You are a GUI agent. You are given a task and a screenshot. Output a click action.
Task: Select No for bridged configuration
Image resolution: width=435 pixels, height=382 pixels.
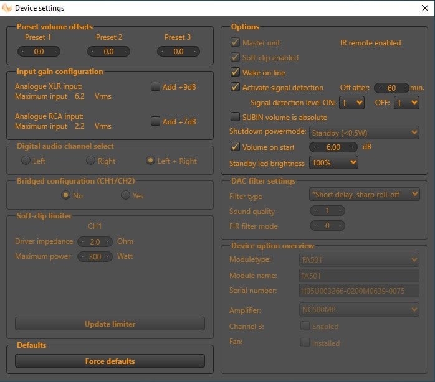click(65, 195)
